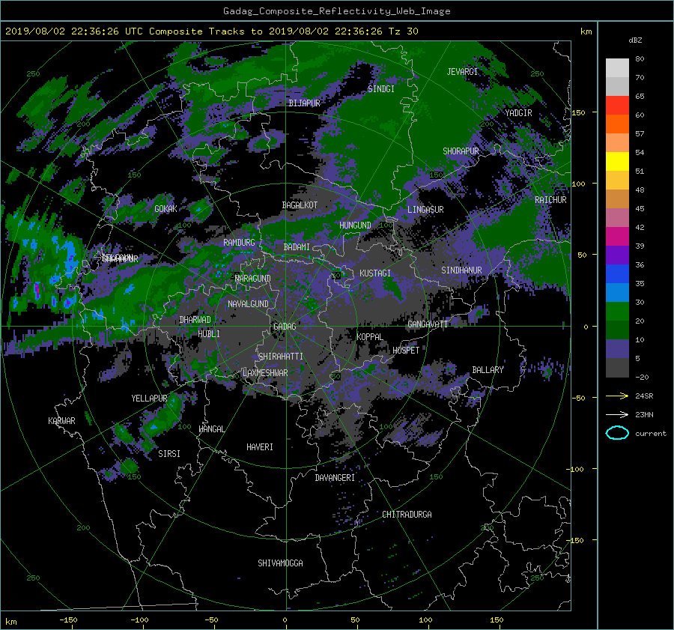Click the GADAG label at radar center
This screenshot has height=630, width=674.
point(285,327)
